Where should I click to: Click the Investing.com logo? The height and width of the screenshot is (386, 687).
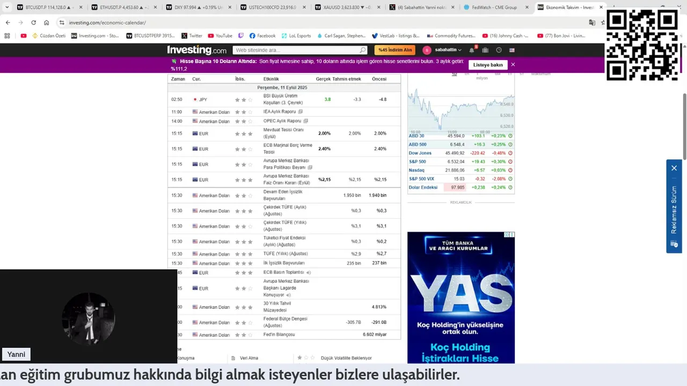click(196, 50)
